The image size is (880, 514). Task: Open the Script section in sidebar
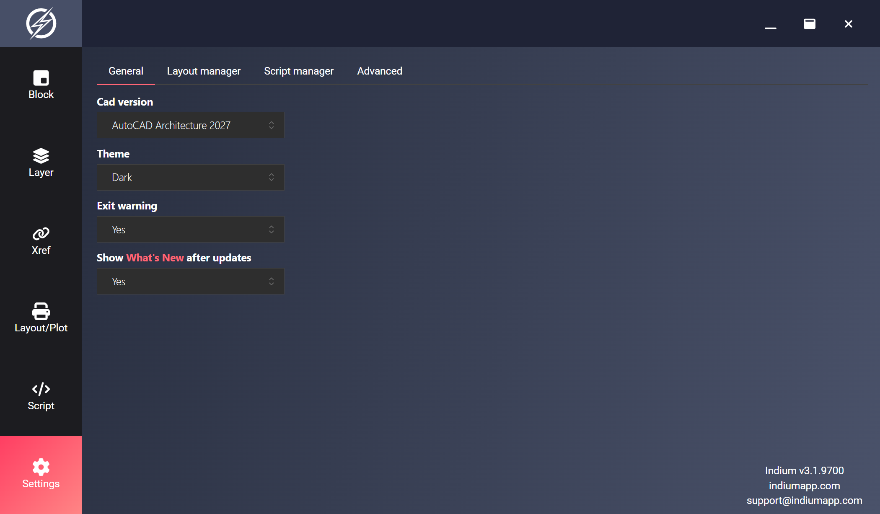41,397
